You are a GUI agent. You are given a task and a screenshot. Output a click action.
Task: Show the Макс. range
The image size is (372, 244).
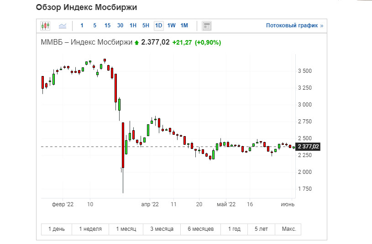tap(289, 229)
